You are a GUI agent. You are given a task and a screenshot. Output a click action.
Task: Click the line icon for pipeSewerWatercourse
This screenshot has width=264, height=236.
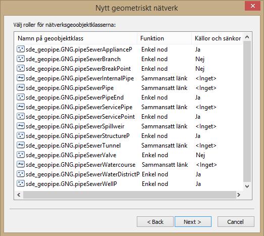[x=21, y=164]
